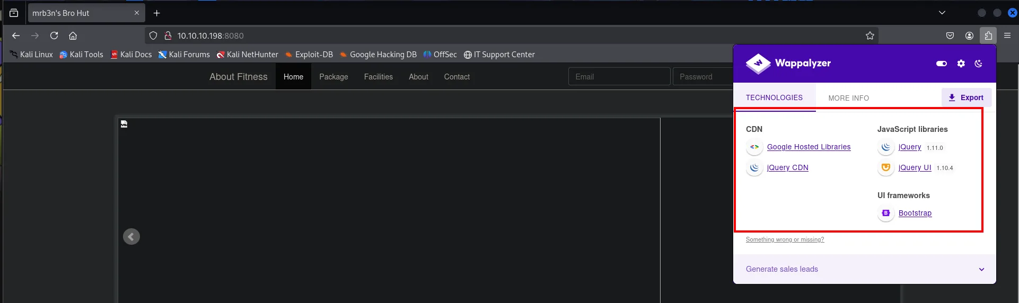Click the jQuery version 1.11.0 text

point(935,148)
